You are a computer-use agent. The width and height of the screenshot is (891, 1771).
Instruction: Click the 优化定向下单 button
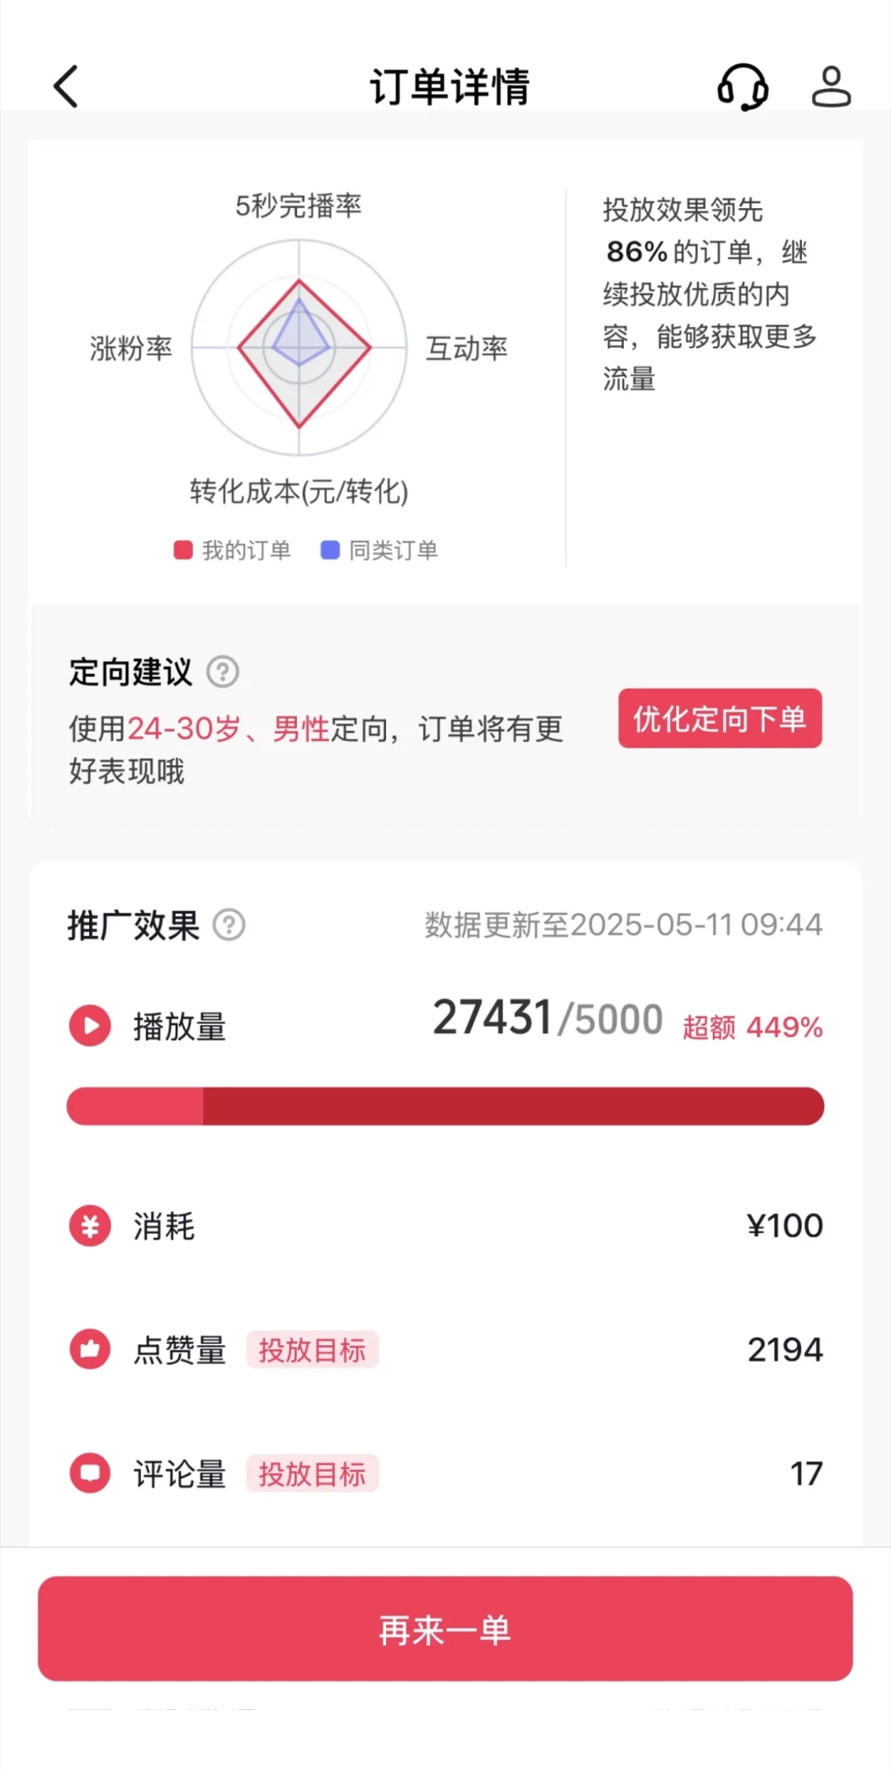[720, 718]
